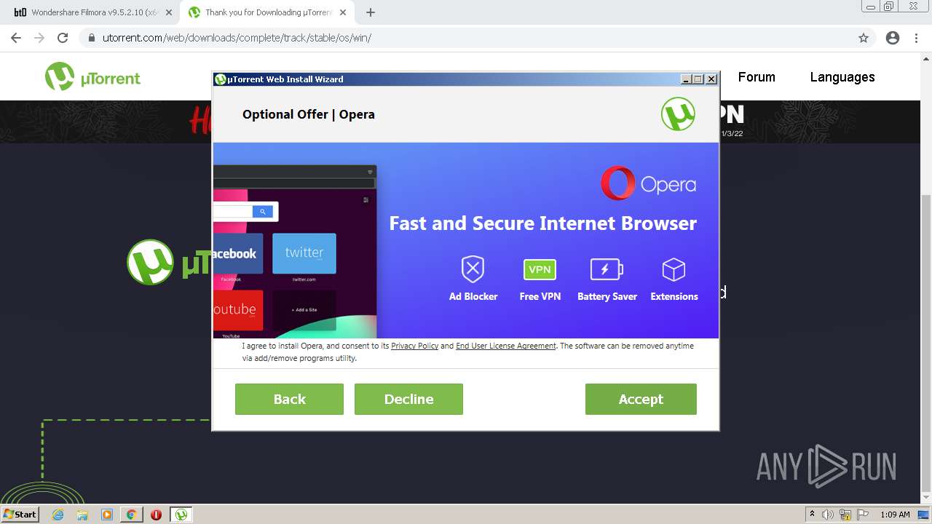Navigate forward in Chrome

tap(39, 38)
